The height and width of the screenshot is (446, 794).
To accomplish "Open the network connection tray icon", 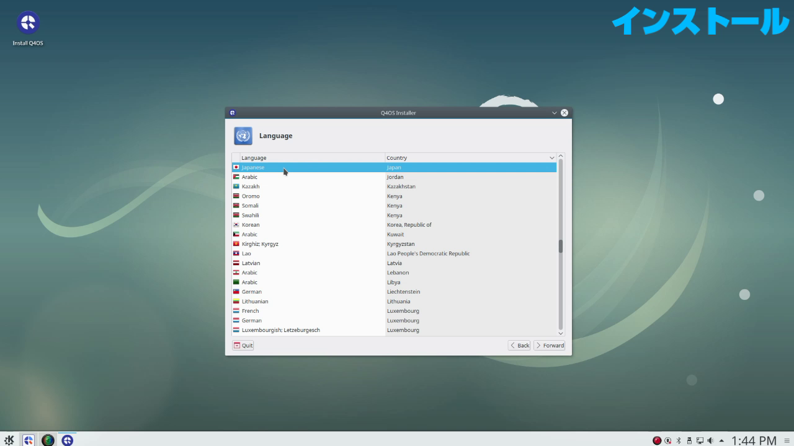I will 700,440.
